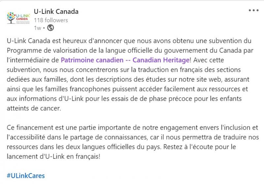This screenshot has height=187, width=264.
Task: Click the 1w post timestamp
Action: tap(38, 28)
